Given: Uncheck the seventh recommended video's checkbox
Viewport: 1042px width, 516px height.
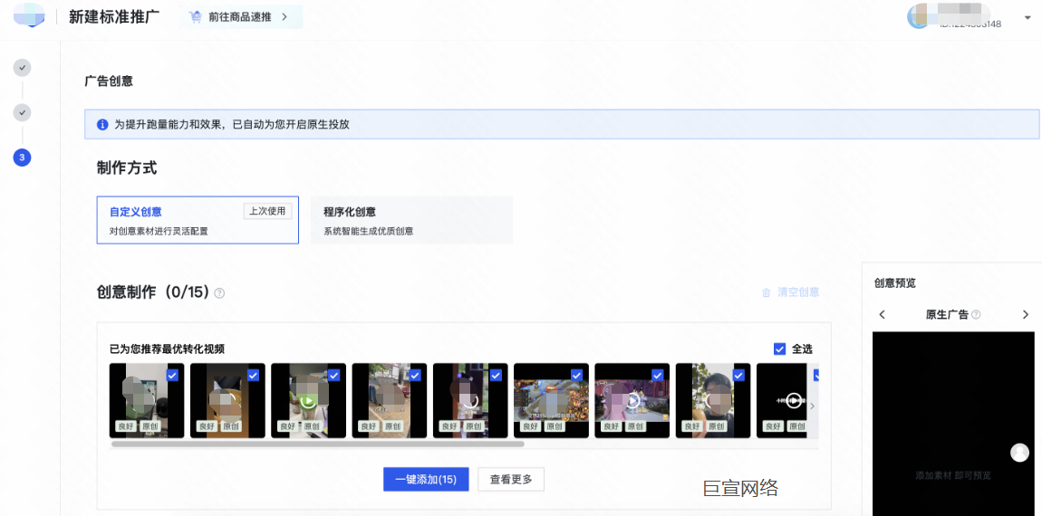Looking at the screenshot, I should point(658,375).
